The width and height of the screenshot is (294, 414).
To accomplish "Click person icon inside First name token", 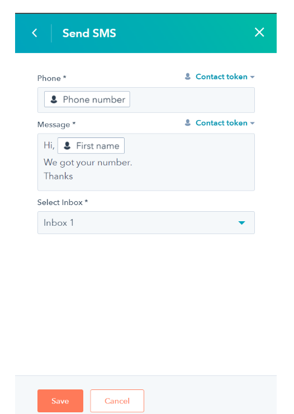I will pyautogui.click(x=67, y=146).
